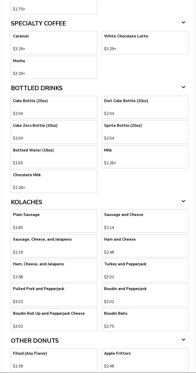196x373 pixels.
Task: Collapse the Other Donuts section chevron
Action: click(x=183, y=340)
